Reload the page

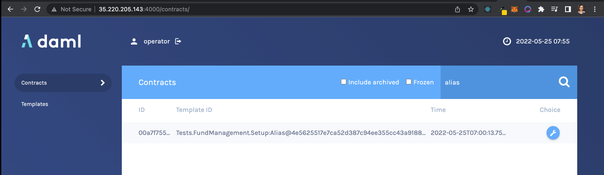[x=37, y=9]
